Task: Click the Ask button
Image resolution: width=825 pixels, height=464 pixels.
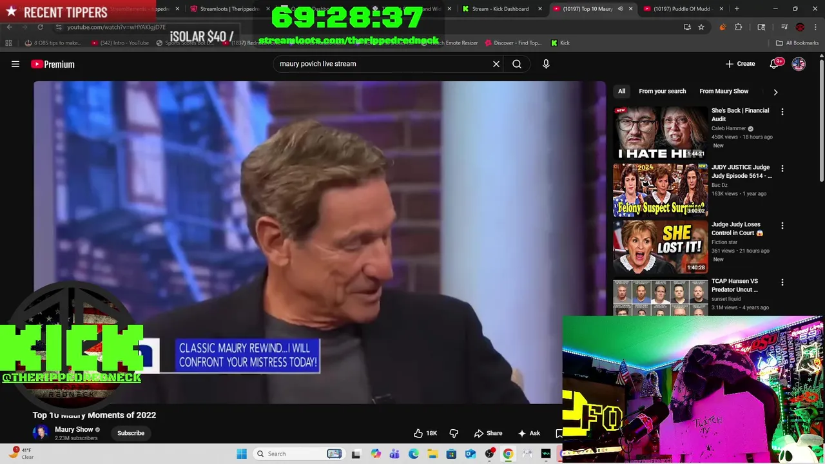Action: coord(529,433)
